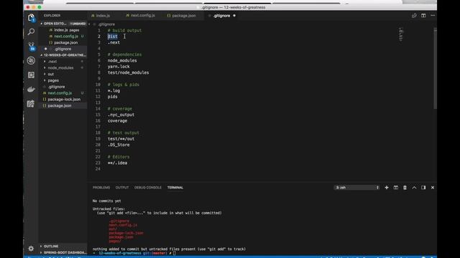The image size is (460, 258).
Task: Maximize the panel with up chevron
Action: pos(414,188)
